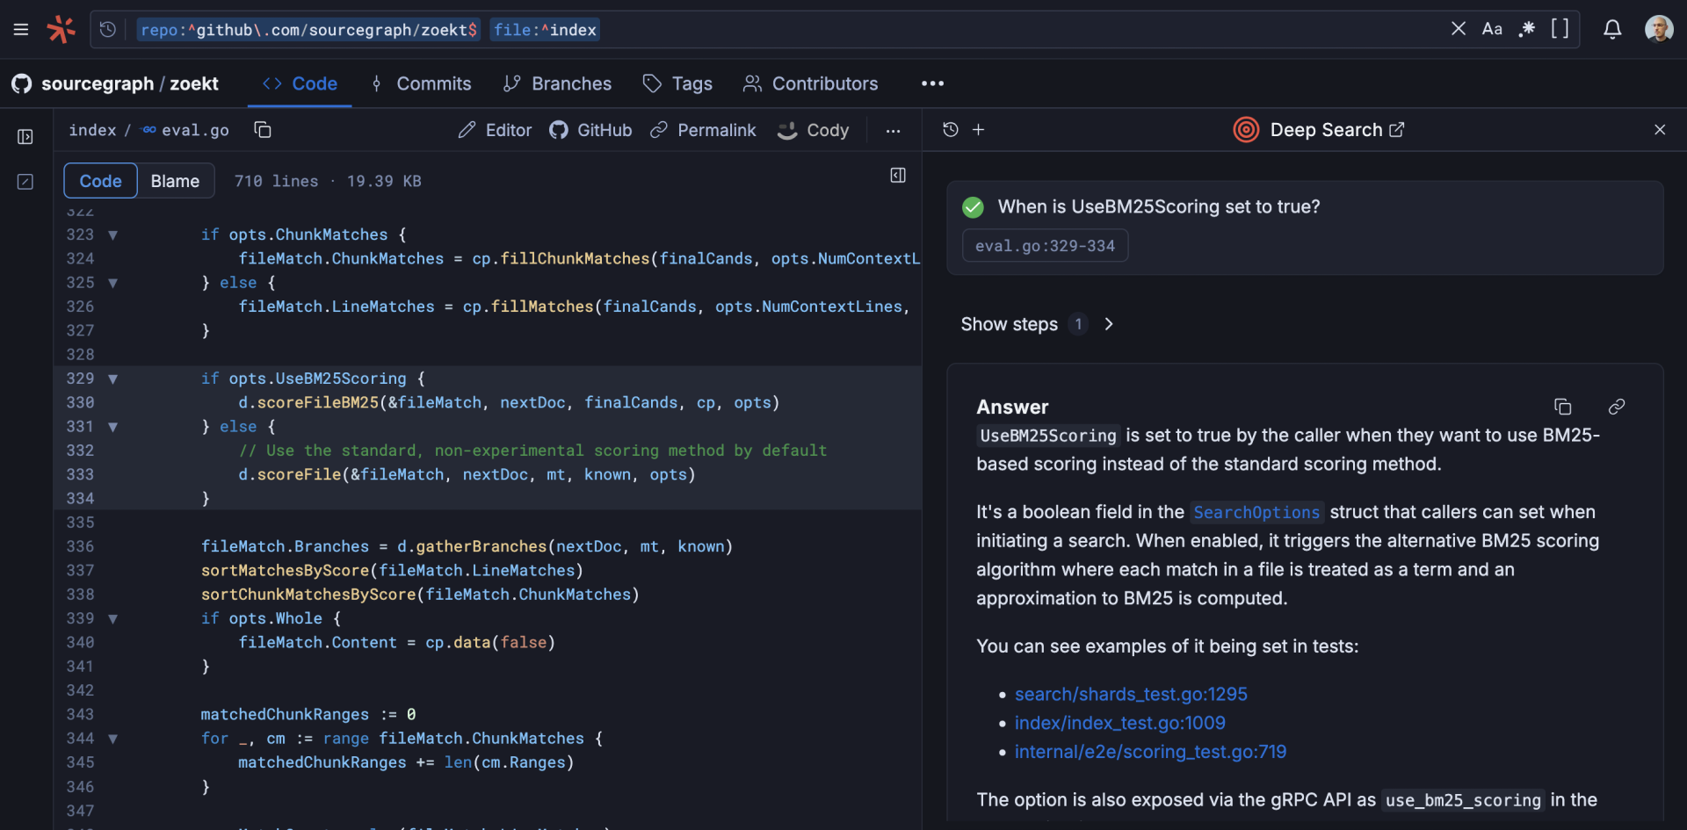The image size is (1687, 830).
Task: Open search/shards_test.go:1295 link
Action: pyautogui.click(x=1131, y=694)
